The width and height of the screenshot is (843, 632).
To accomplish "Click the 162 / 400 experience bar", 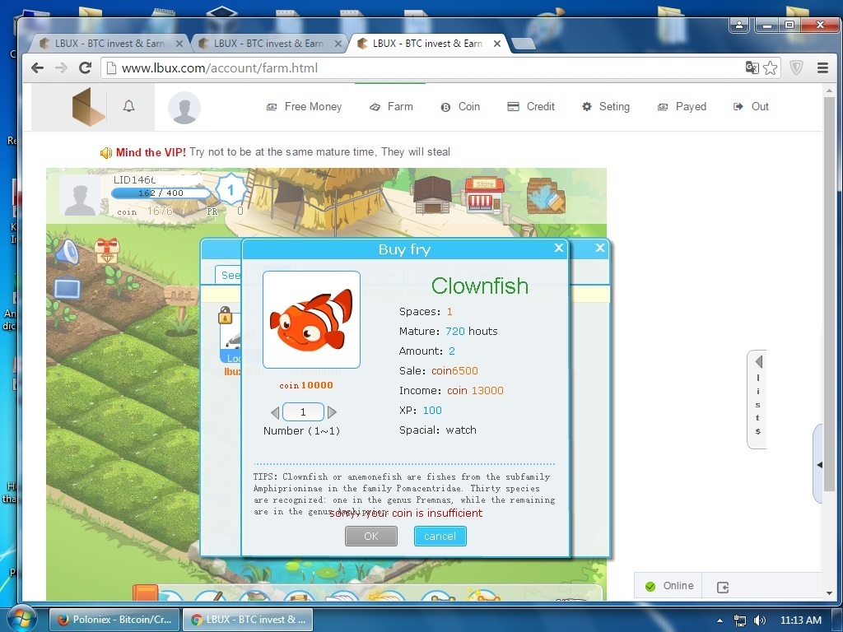I will pos(161,193).
